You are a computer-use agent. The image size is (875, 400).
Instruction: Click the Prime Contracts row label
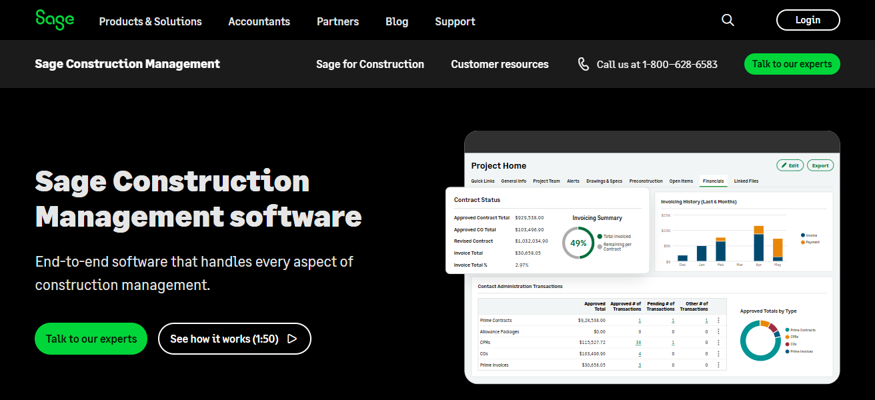(496, 321)
